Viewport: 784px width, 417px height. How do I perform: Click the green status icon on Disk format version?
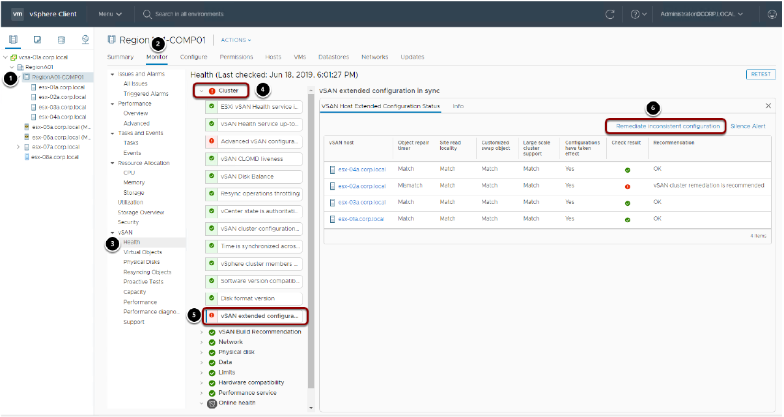tap(211, 298)
